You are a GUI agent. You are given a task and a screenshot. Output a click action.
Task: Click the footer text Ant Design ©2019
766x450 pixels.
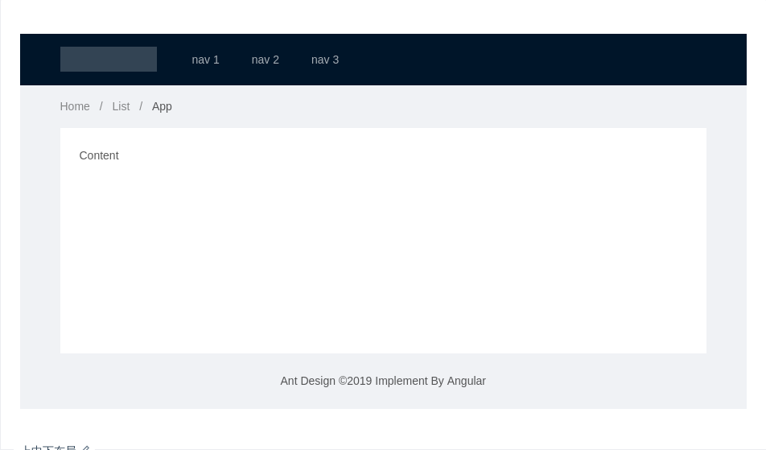[x=326, y=381]
